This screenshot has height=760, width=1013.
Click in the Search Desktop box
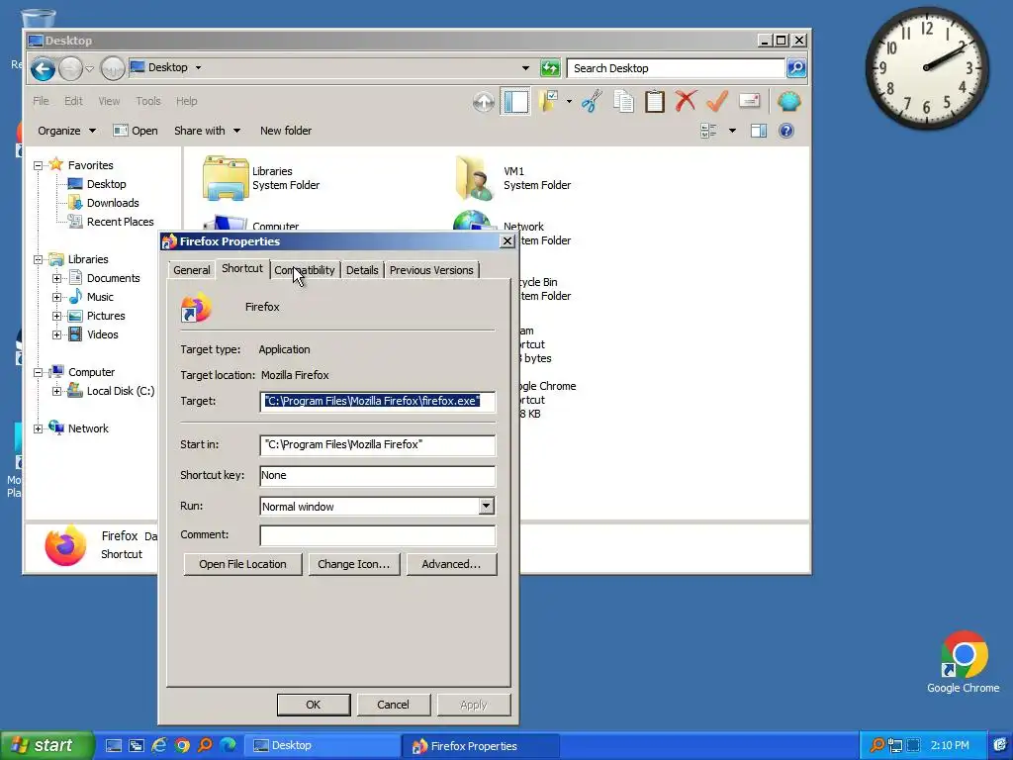676,68
